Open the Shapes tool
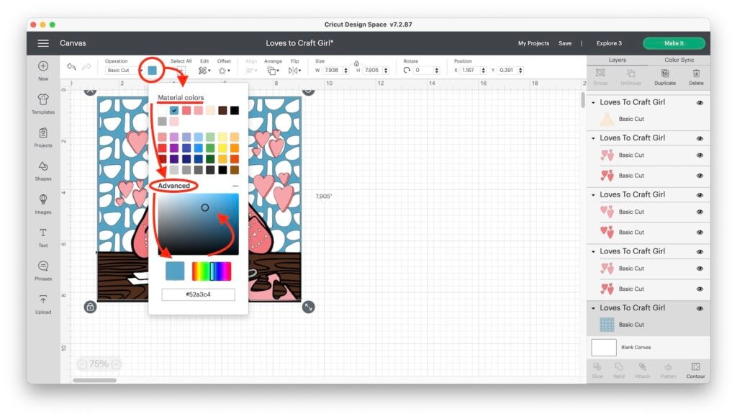737x419 pixels. 43,171
